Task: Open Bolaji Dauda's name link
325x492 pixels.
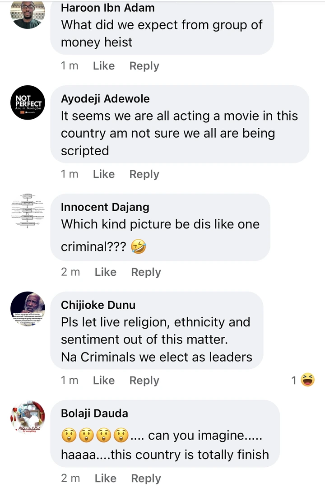Action: pos(94,413)
